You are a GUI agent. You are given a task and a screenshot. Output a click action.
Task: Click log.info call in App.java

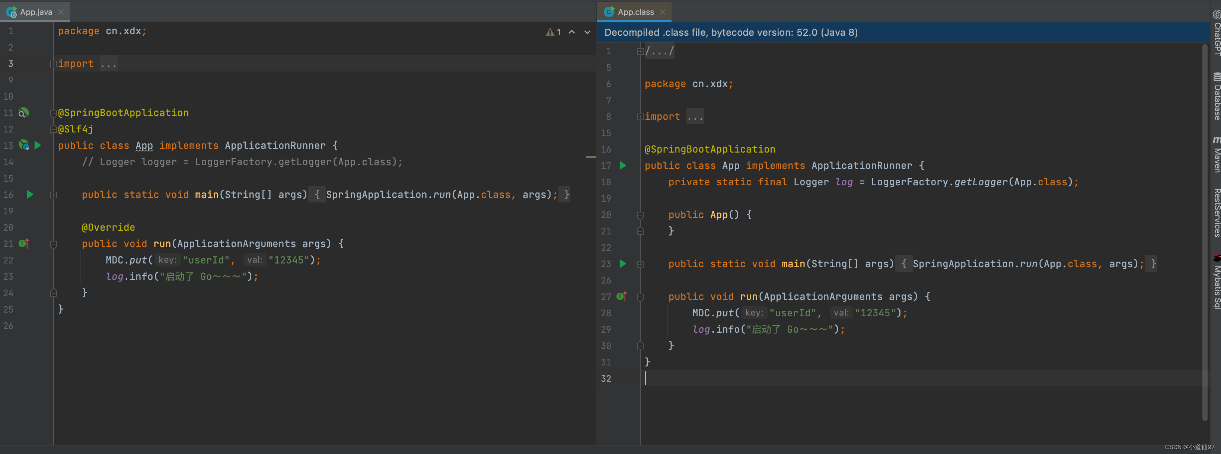click(182, 276)
